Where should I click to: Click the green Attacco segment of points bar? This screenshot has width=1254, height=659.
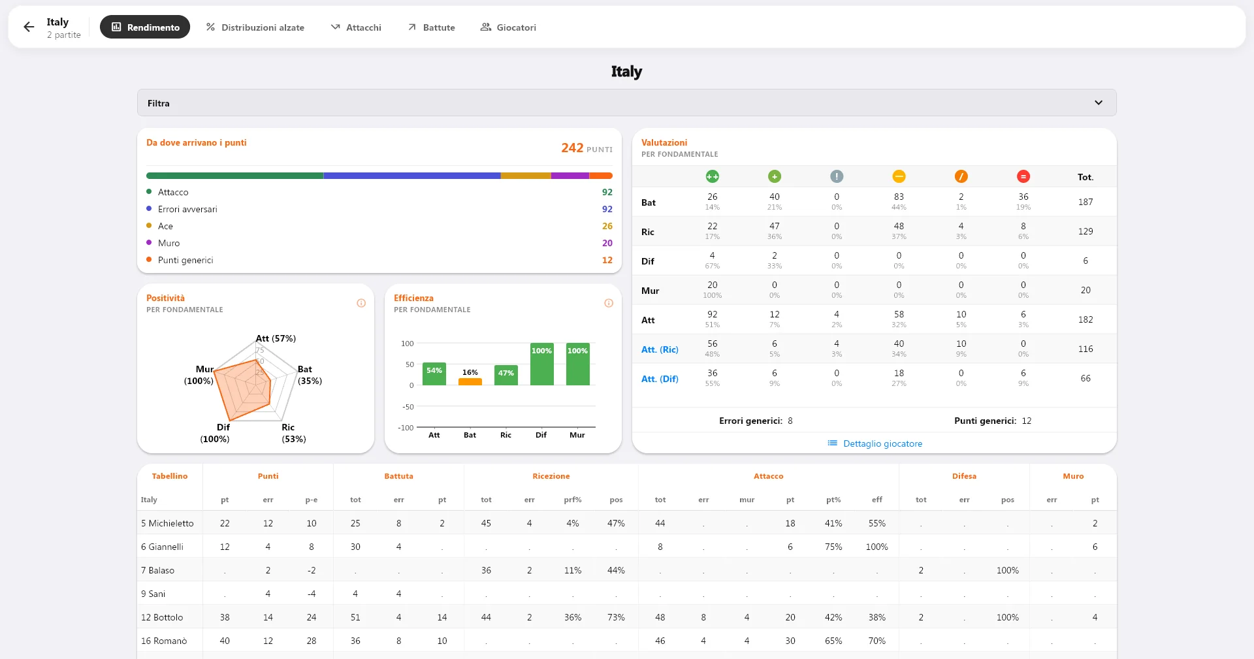tap(234, 176)
